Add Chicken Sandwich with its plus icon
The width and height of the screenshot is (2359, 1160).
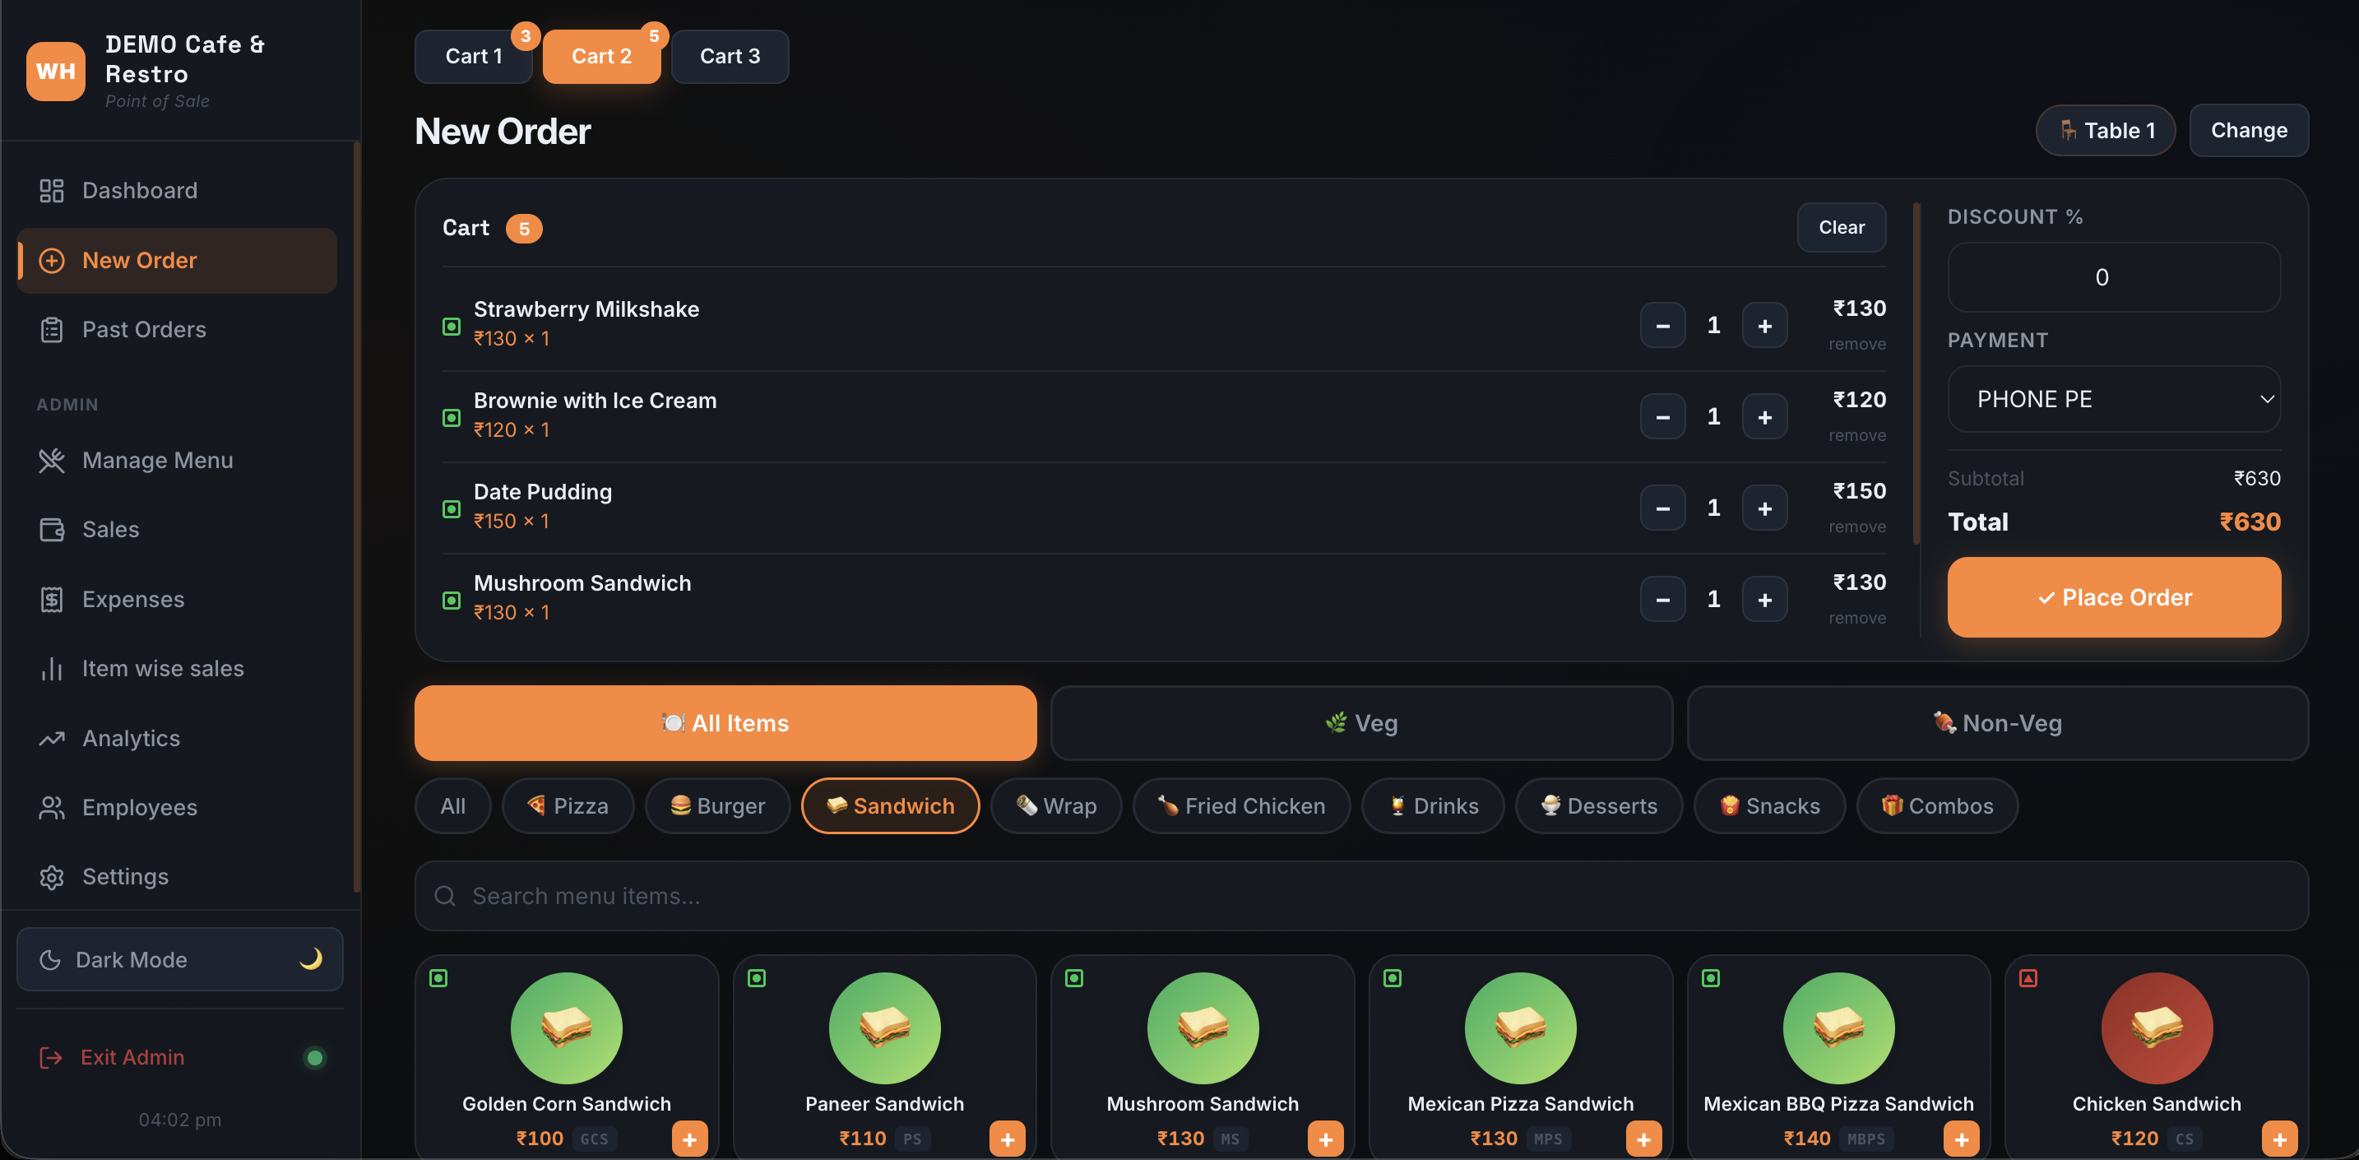click(x=2278, y=1139)
